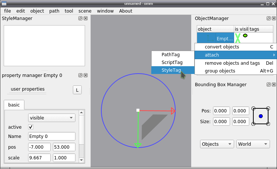277x169 pixels.
Task: Select the top-left bounding box anchor
Action: click(x=253, y=108)
